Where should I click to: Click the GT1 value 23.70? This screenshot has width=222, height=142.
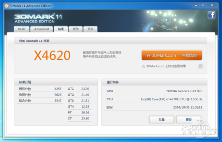[85, 89]
